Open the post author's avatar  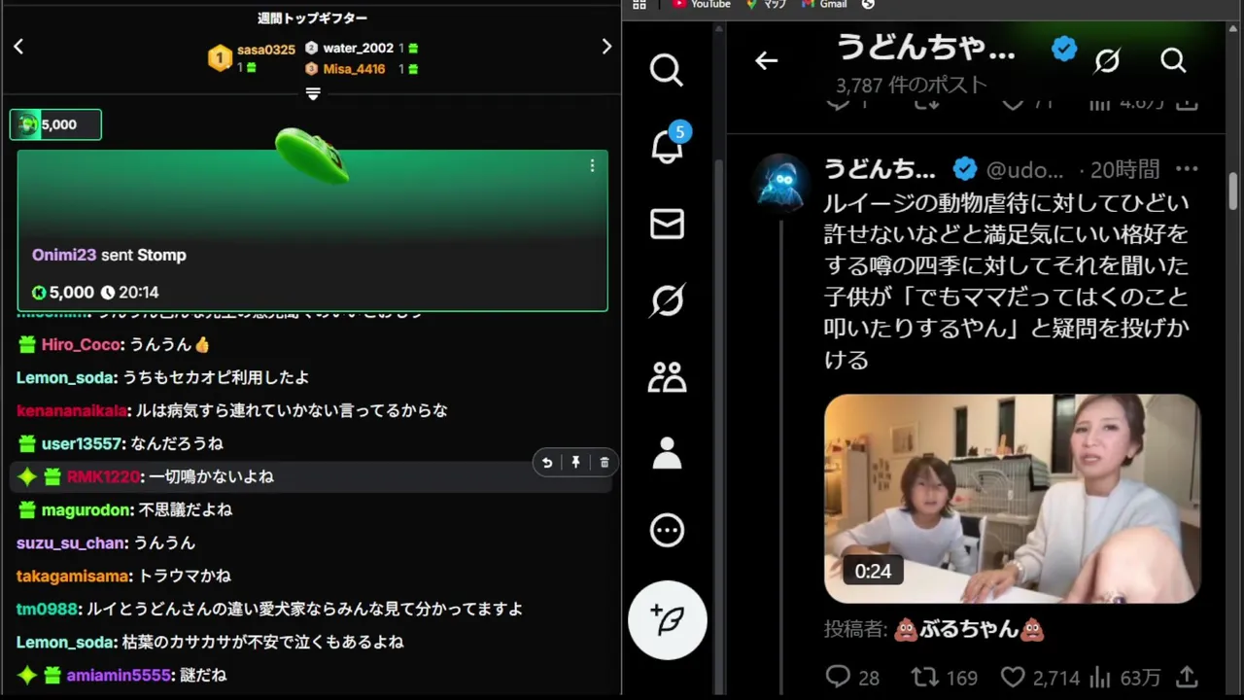(x=781, y=183)
